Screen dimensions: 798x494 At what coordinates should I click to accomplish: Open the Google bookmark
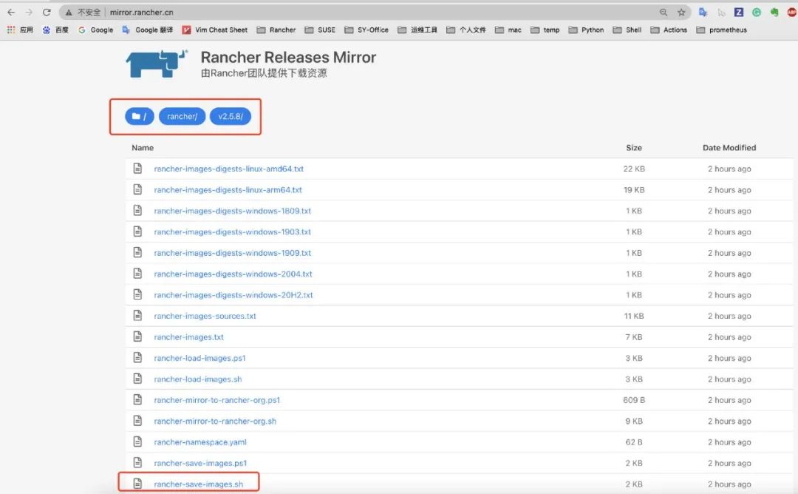tap(95, 30)
